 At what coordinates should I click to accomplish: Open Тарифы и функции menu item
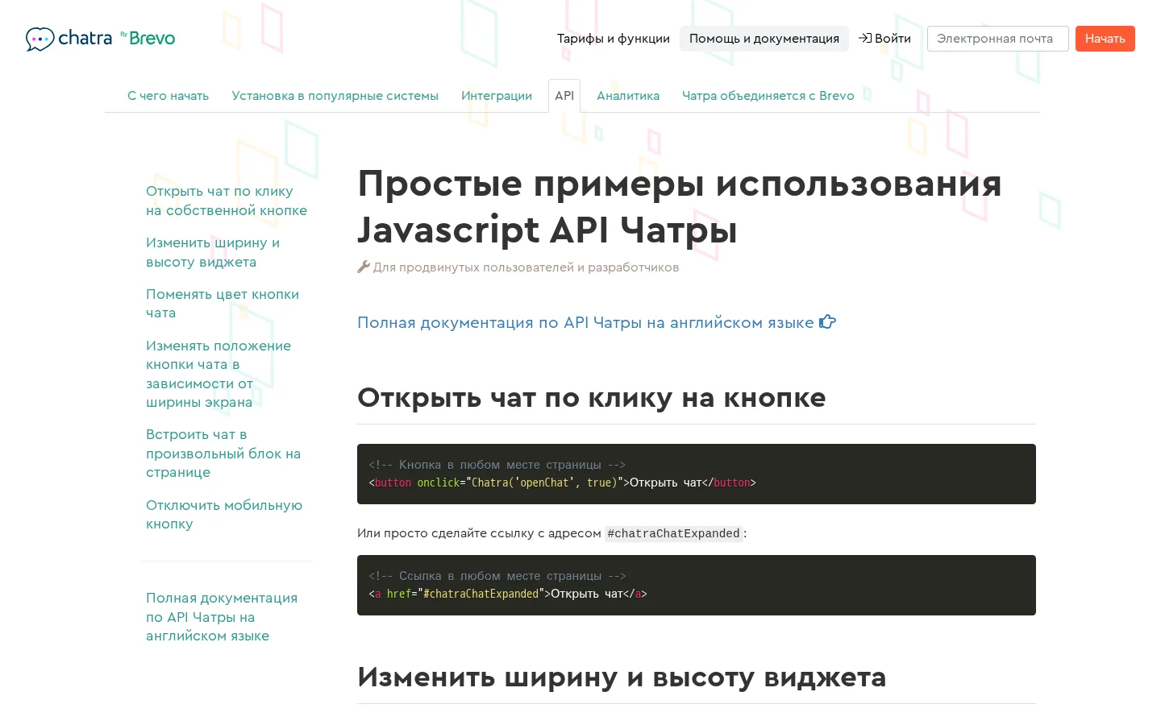pos(614,39)
